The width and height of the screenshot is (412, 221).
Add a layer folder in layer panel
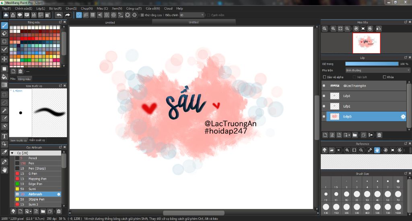tap(355, 135)
